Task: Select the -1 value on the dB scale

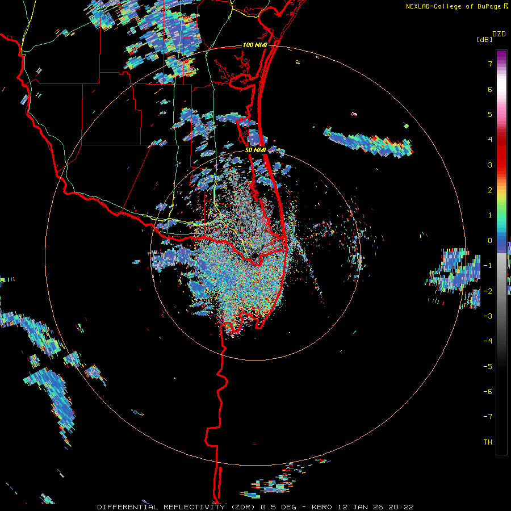Action: [488, 266]
